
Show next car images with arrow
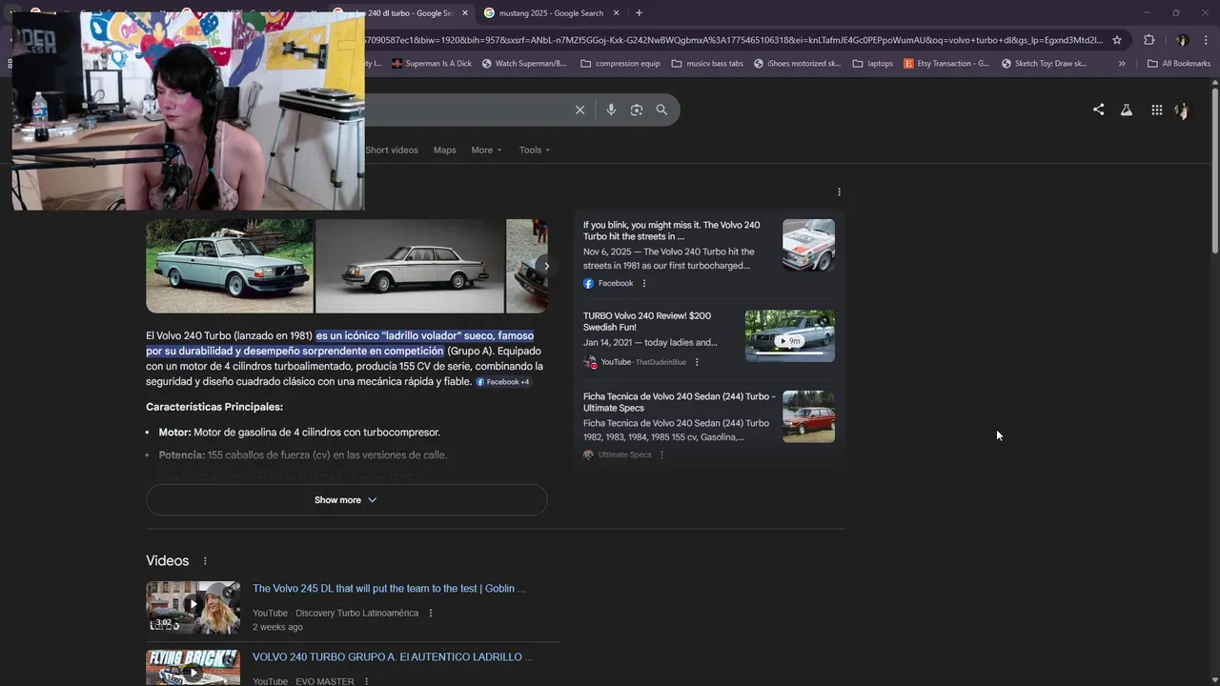[x=545, y=266]
